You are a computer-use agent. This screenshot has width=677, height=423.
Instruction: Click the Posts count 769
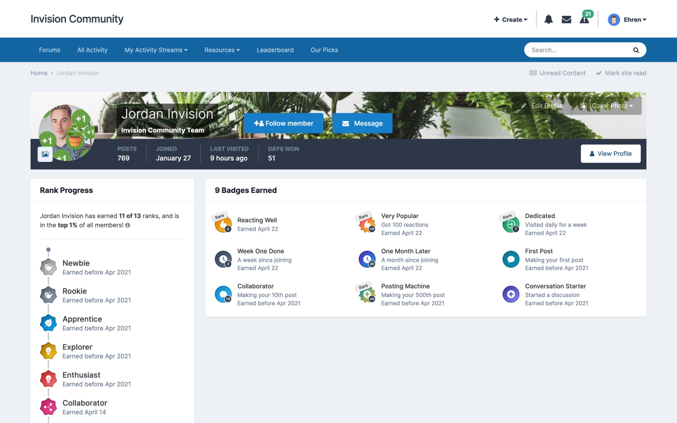[x=123, y=158]
